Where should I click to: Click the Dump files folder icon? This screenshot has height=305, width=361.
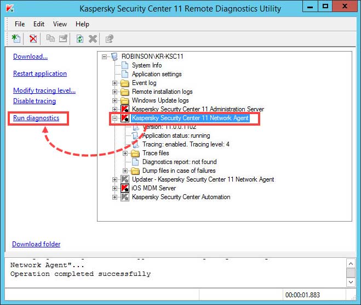click(x=135, y=171)
